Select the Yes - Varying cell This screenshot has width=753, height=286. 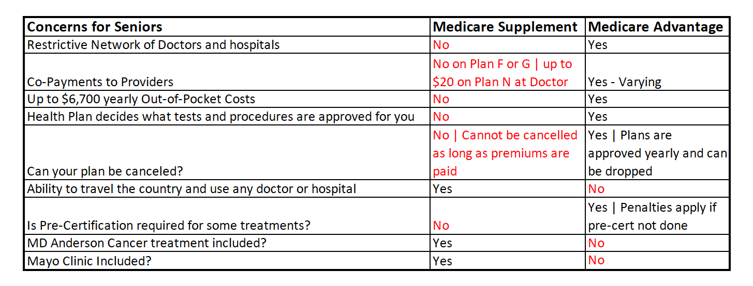(657, 72)
